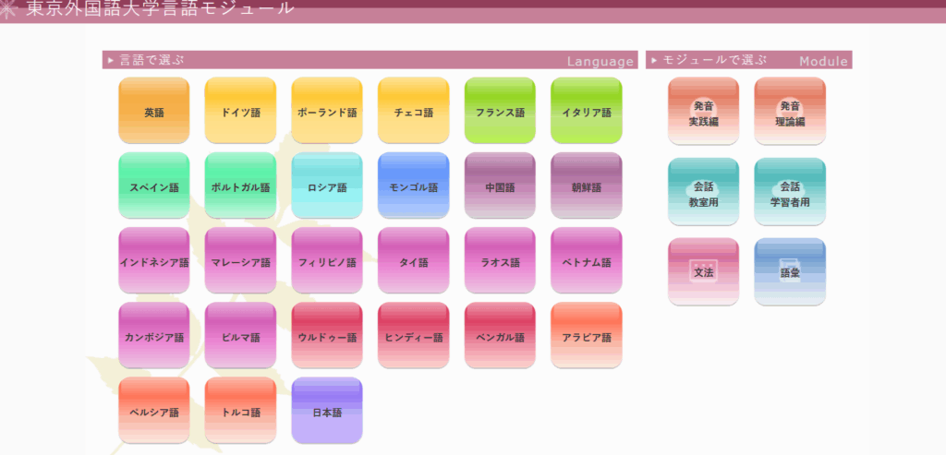Open the 語彙 vocabulary module icon
This screenshot has height=455, width=946.
pyautogui.click(x=790, y=271)
